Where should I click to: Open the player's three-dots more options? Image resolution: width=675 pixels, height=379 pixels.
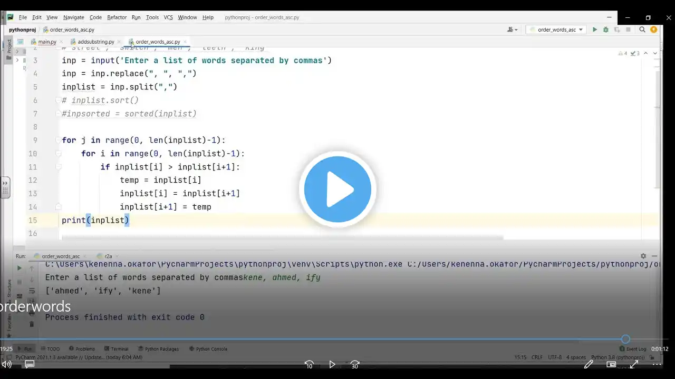click(x=657, y=364)
